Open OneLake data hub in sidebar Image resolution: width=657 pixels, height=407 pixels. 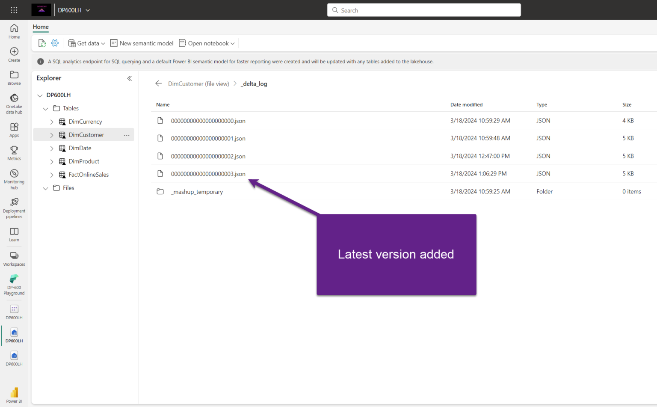[14, 104]
